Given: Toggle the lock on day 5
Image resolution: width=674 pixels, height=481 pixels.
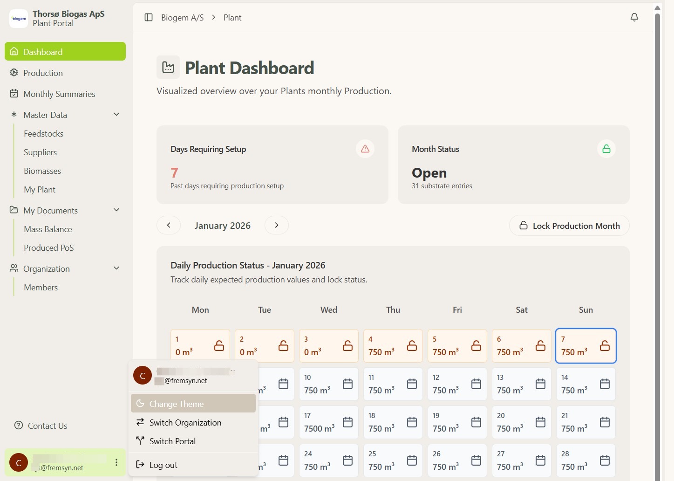Looking at the screenshot, I should (476, 346).
